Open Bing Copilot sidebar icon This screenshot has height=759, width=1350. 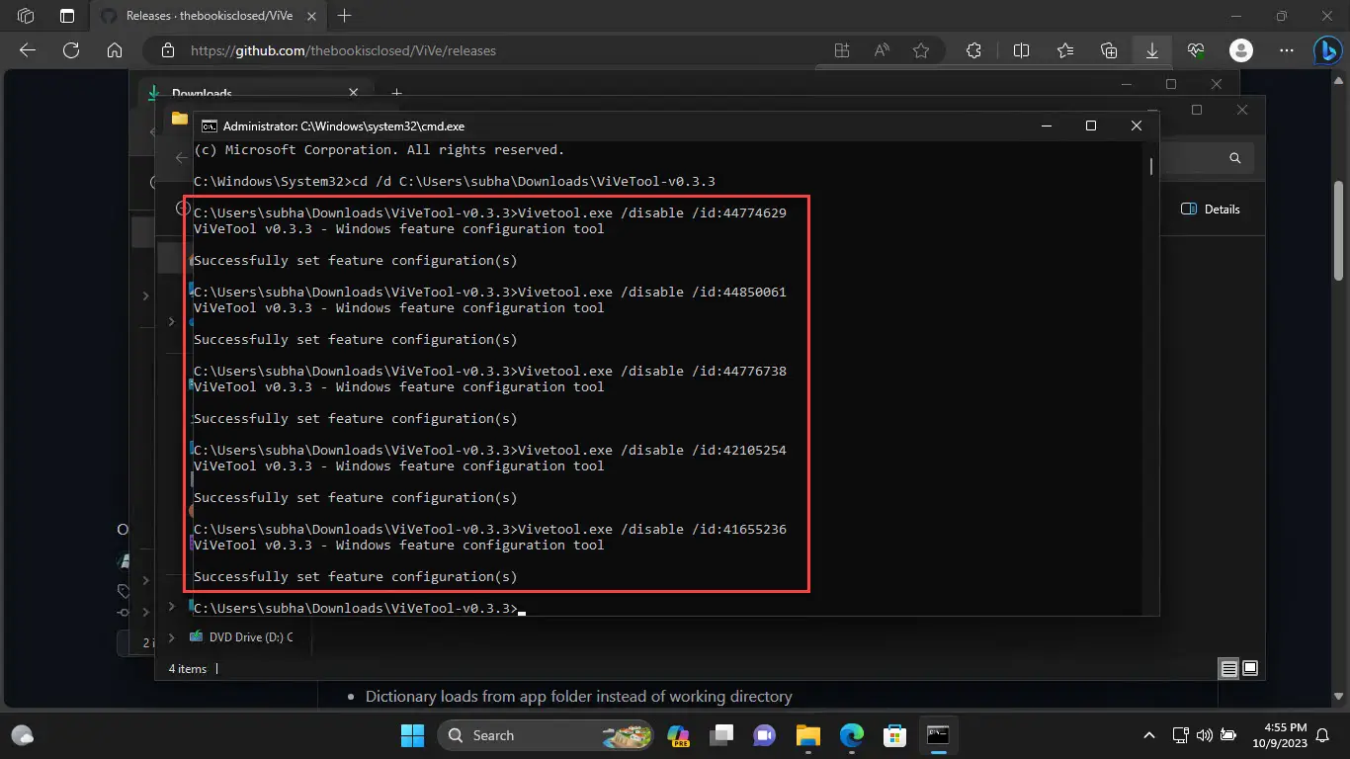(1326, 50)
